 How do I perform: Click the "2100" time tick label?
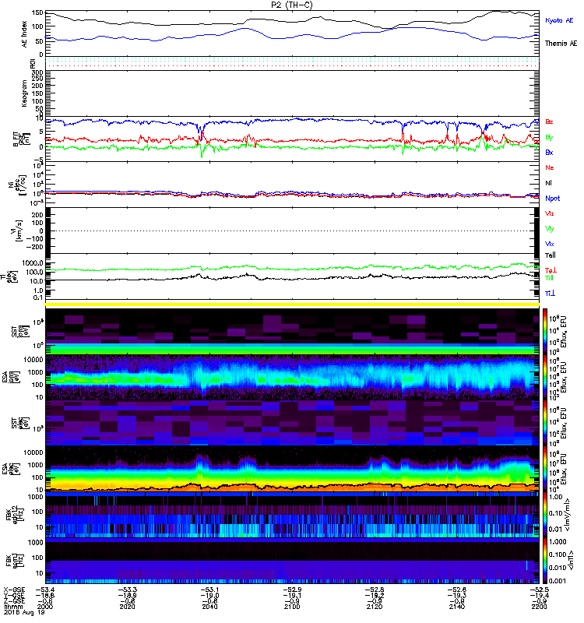click(292, 607)
